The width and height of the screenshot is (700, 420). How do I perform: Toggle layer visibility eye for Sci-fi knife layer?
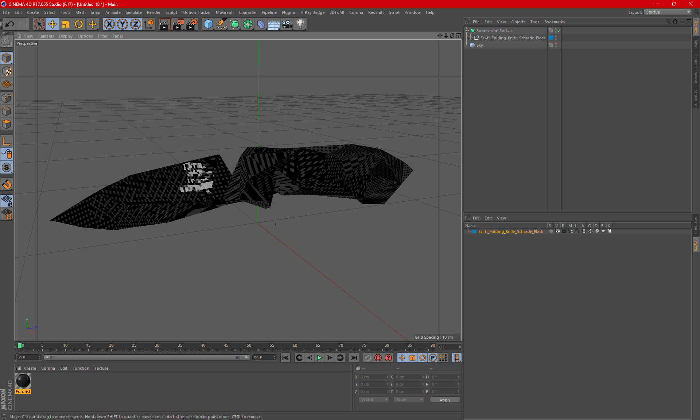[557, 232]
